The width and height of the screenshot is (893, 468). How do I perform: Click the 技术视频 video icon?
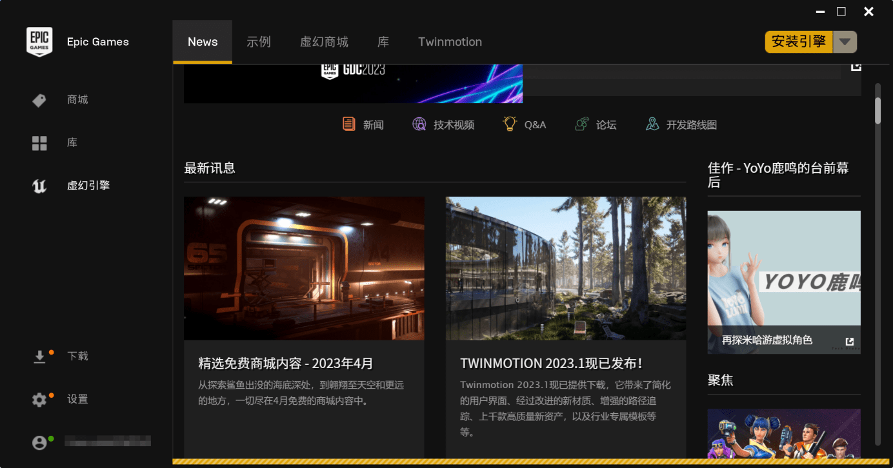[419, 124]
